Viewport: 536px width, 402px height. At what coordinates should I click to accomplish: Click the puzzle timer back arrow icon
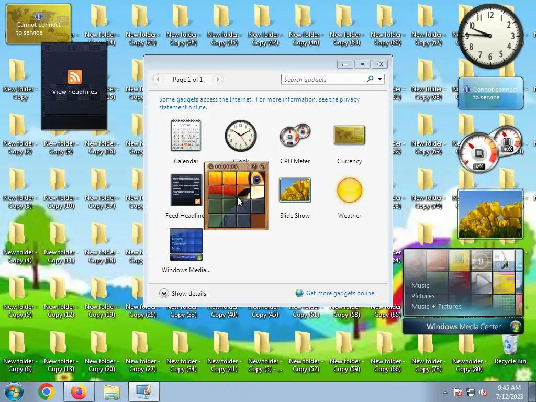(210, 166)
